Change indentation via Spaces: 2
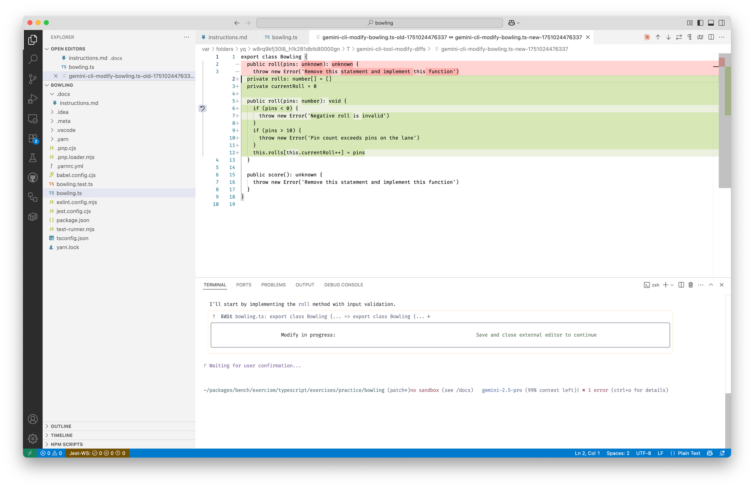Viewport: 754px width, 488px height. click(x=618, y=453)
